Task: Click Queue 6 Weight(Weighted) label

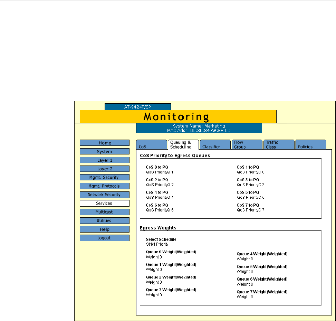Action: pyautogui.click(x=262, y=279)
